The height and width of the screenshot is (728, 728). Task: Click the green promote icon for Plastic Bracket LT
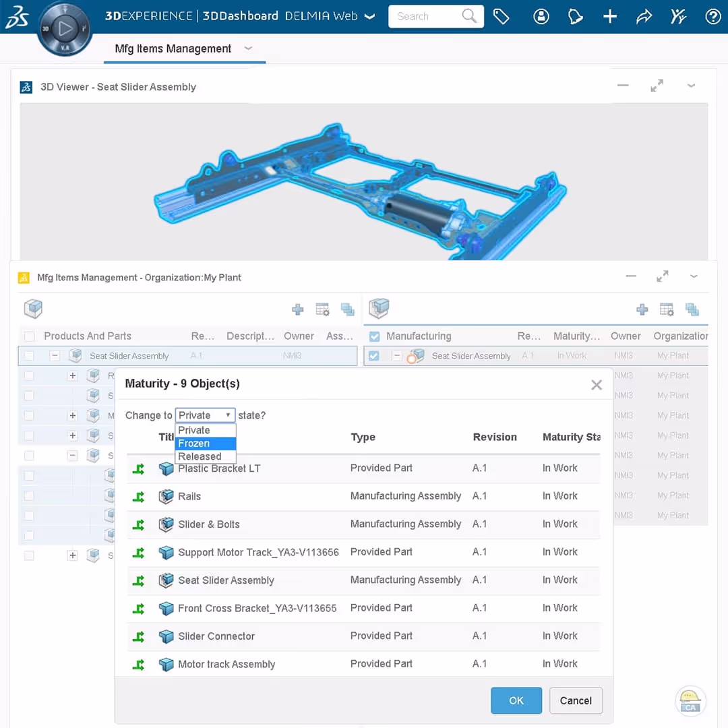pyautogui.click(x=138, y=469)
